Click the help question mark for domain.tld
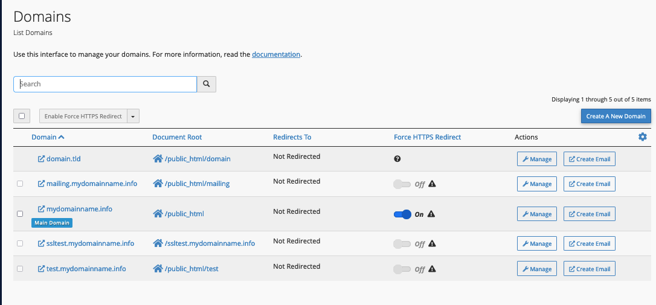The image size is (656, 305). (x=397, y=159)
